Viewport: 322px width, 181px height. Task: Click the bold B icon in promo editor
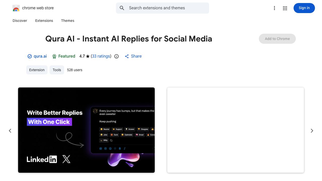tap(120, 149)
